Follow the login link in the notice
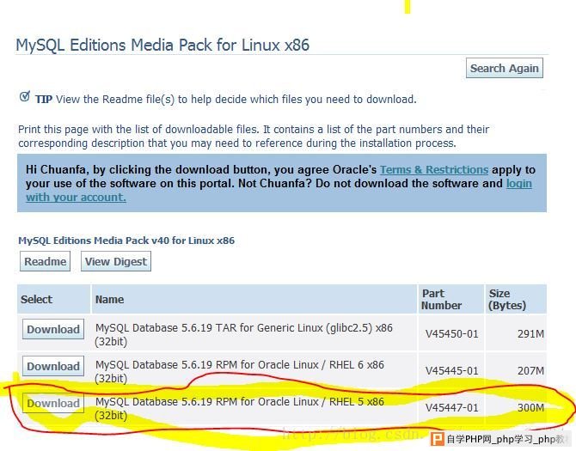The image size is (576, 451). (x=519, y=183)
